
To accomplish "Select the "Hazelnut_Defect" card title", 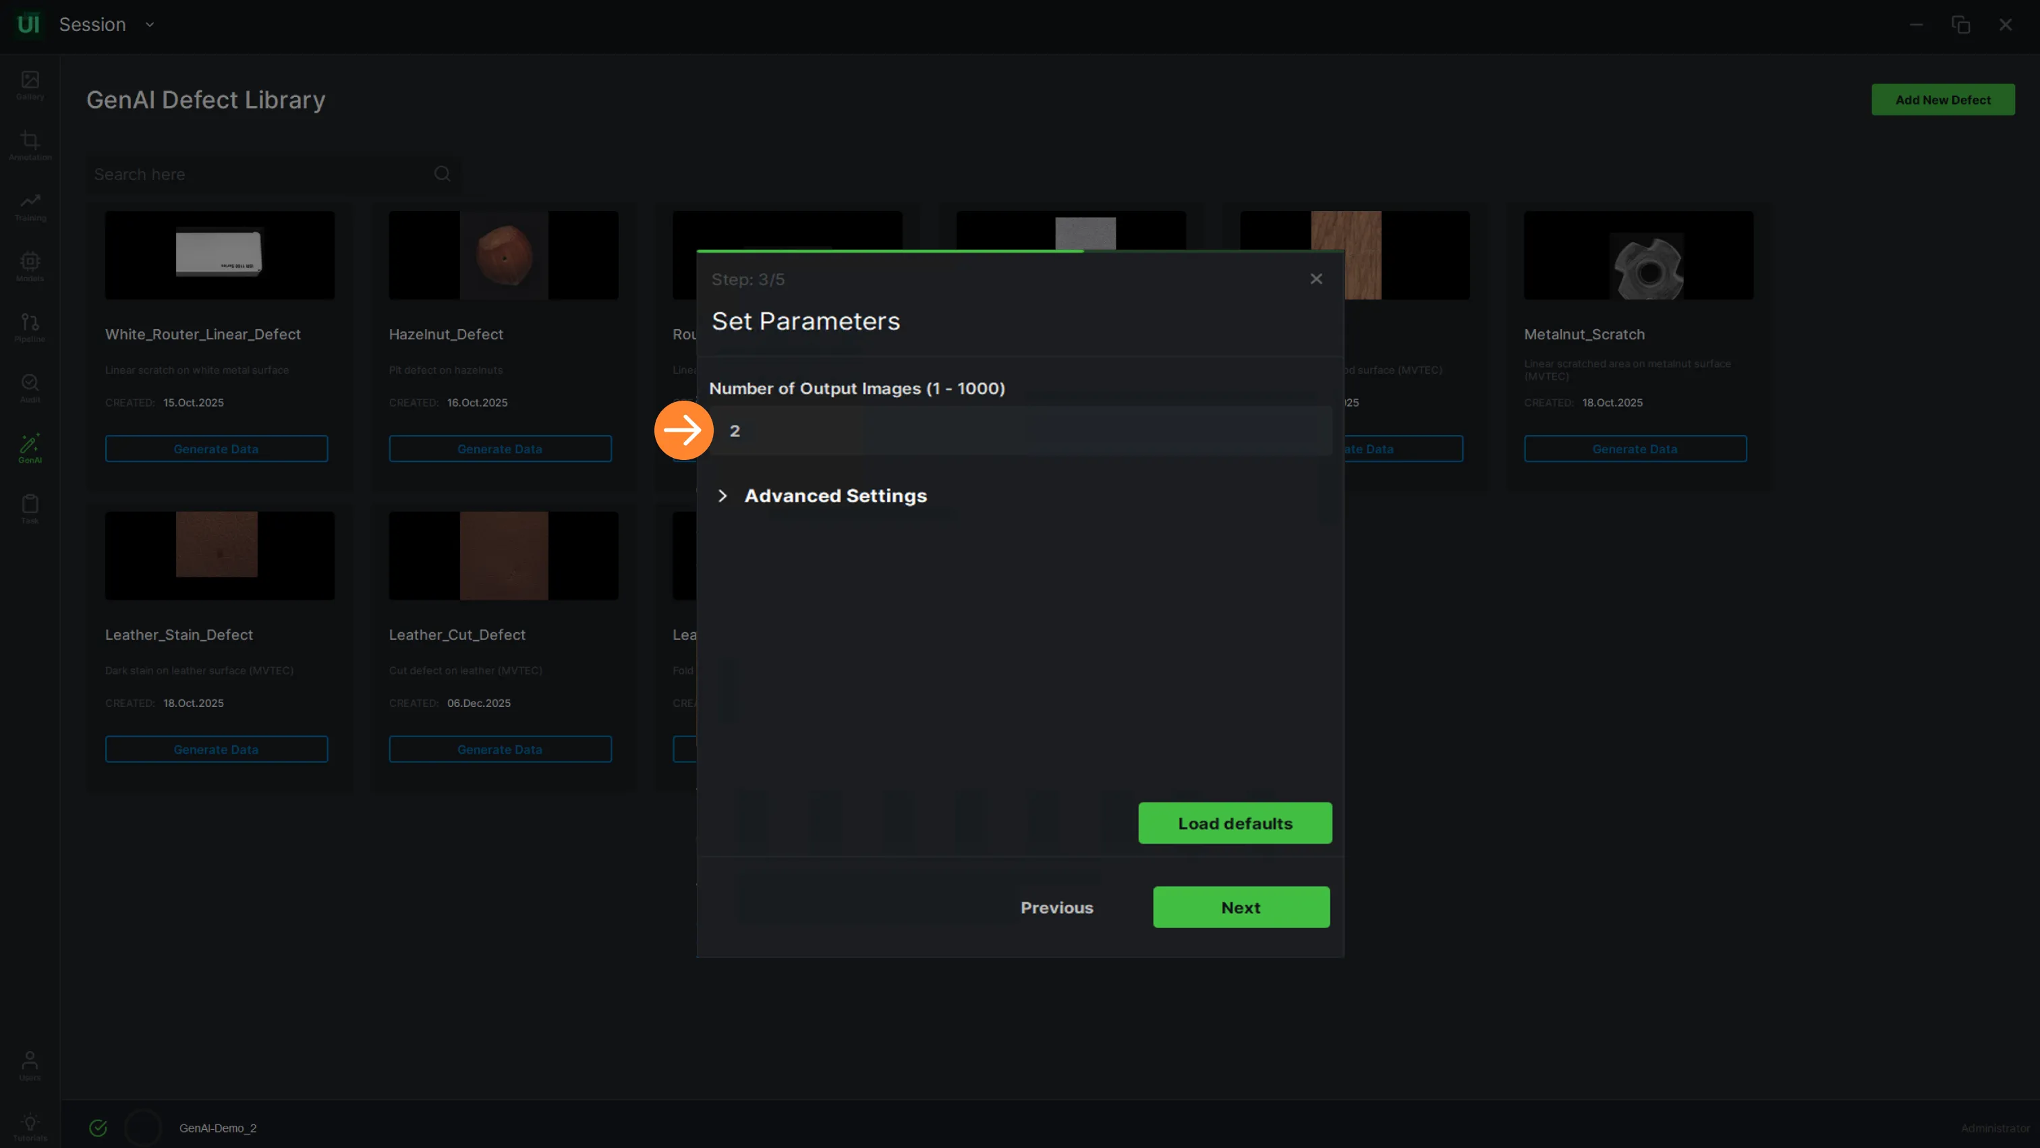I will click(x=446, y=334).
